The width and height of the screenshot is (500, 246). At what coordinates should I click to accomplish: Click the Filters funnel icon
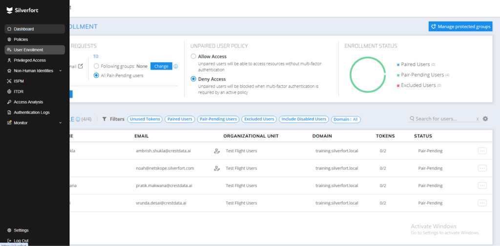click(104, 119)
